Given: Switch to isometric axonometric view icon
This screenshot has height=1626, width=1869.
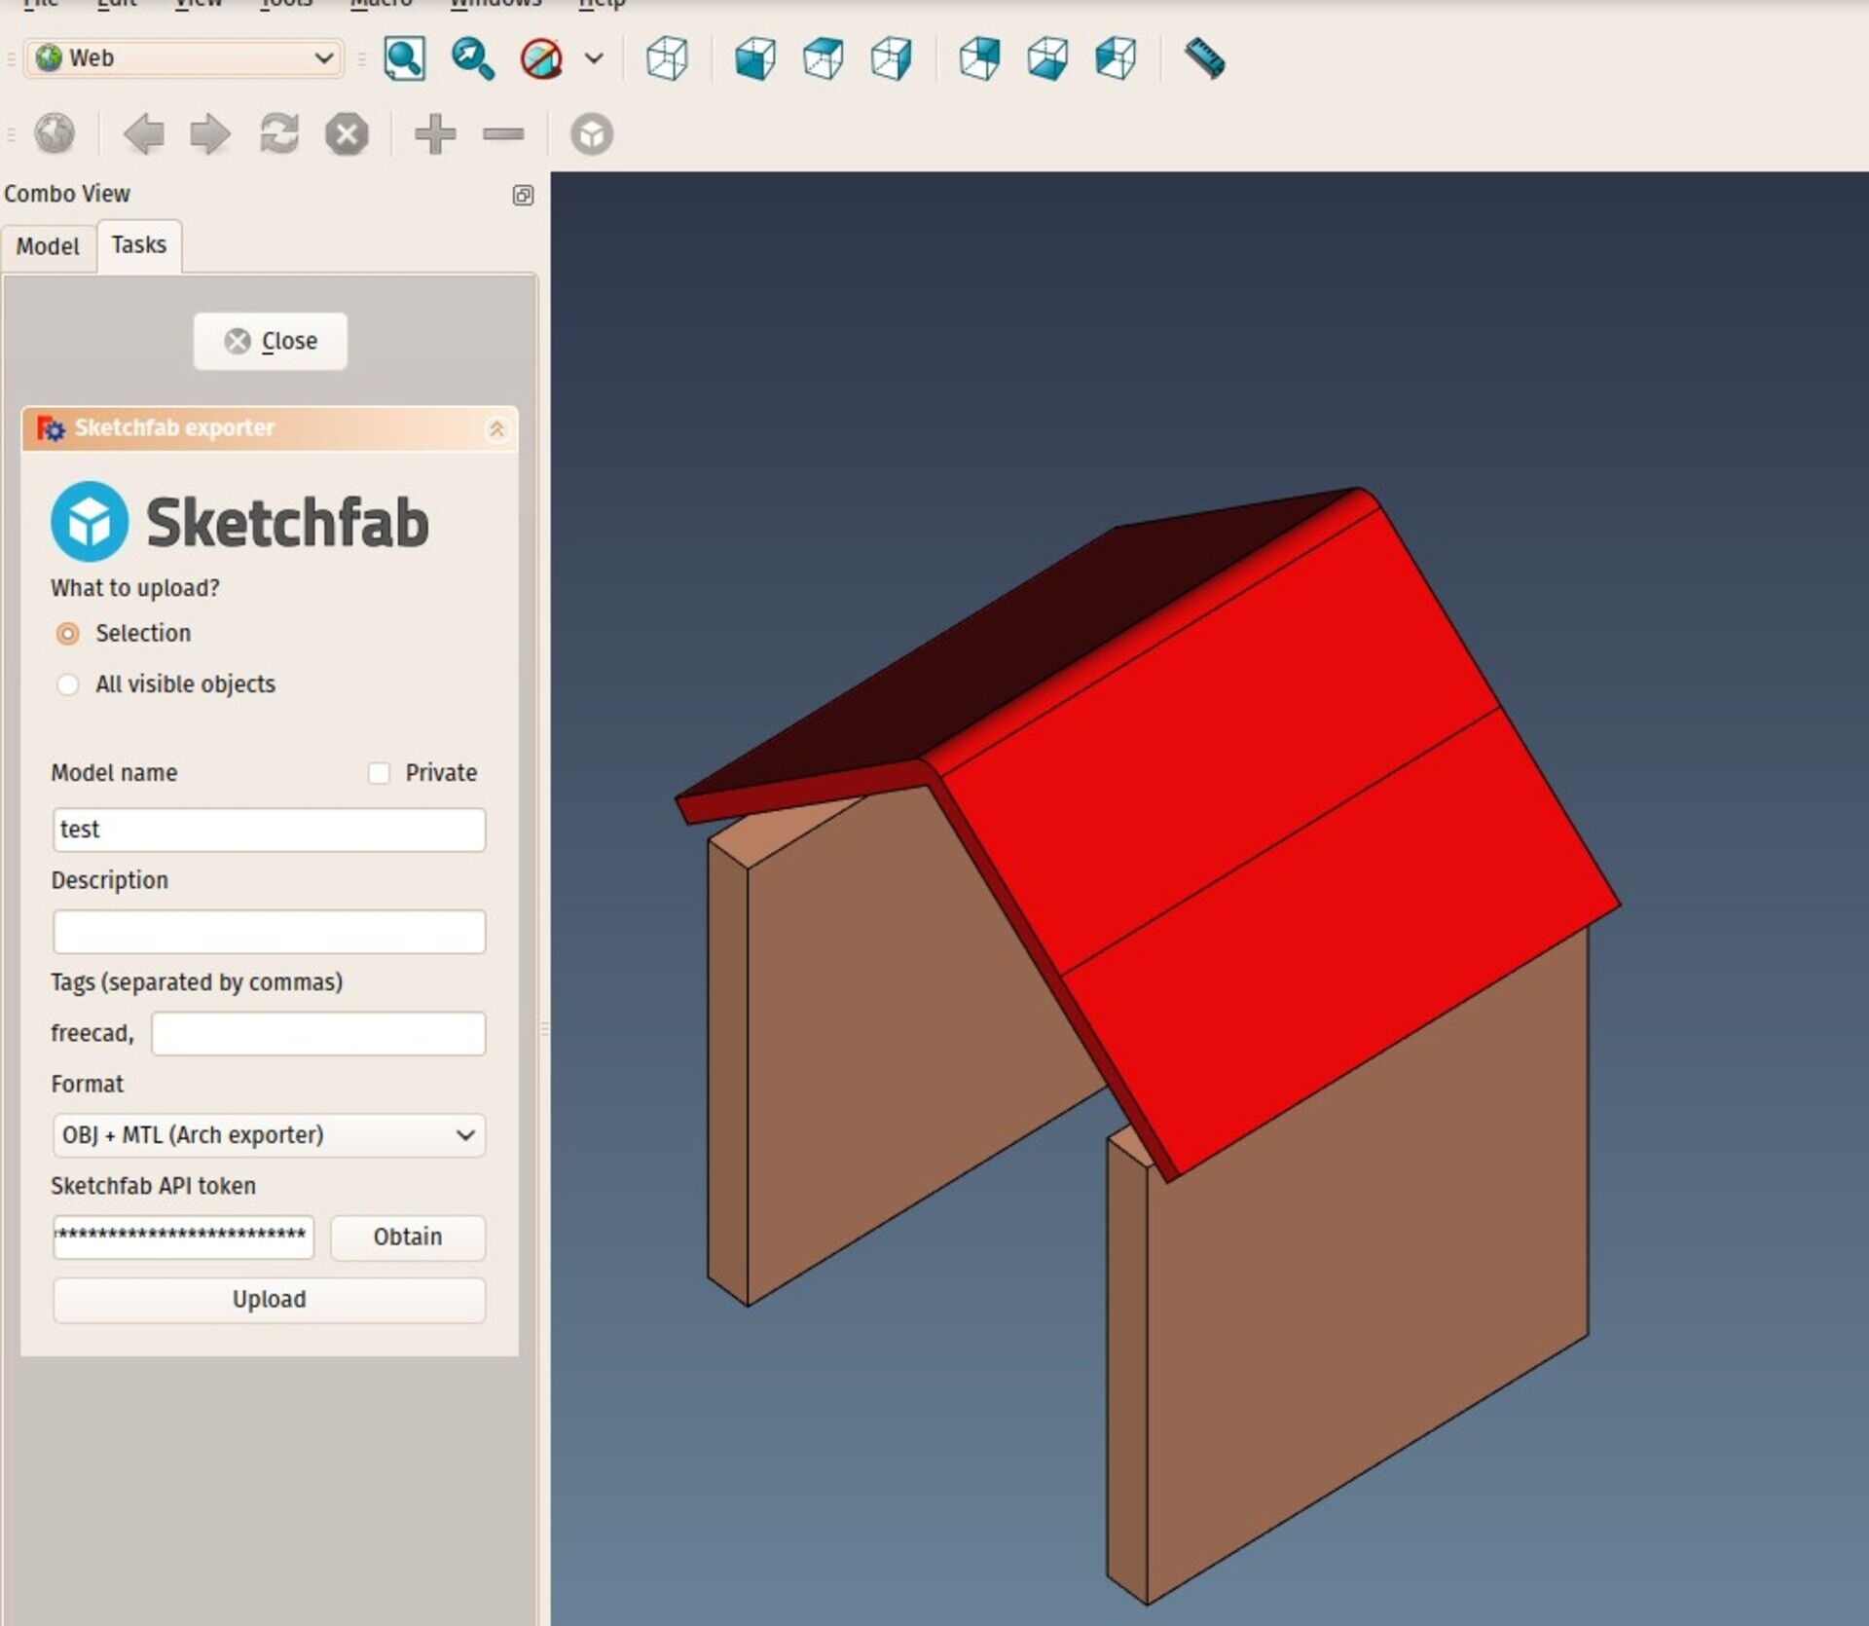Looking at the screenshot, I should [667, 58].
